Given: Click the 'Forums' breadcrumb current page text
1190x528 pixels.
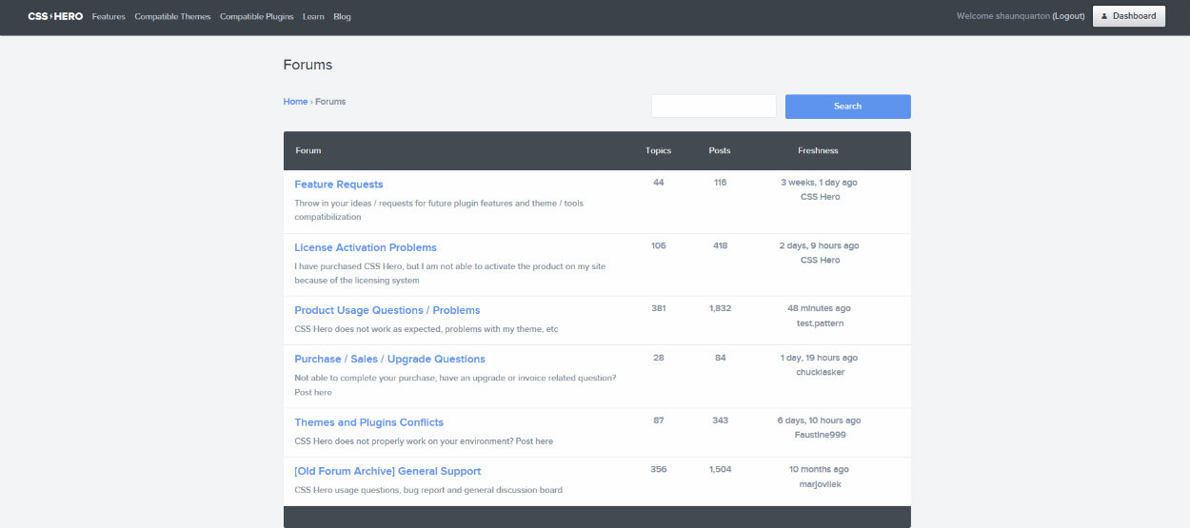Looking at the screenshot, I should [x=330, y=102].
